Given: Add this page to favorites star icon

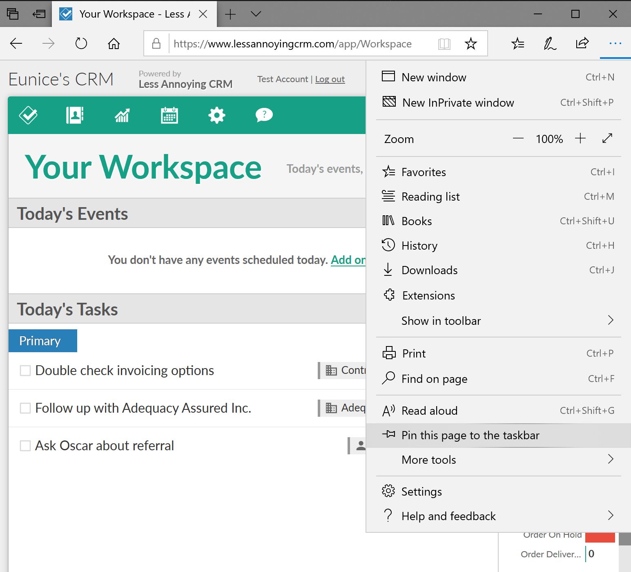Looking at the screenshot, I should tap(471, 43).
